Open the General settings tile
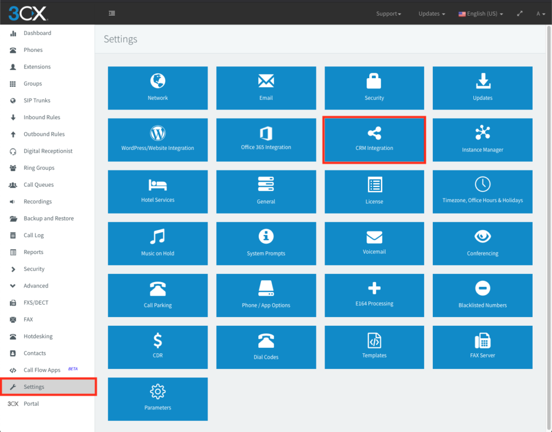Screen dimensions: 552x432 pyautogui.click(x=266, y=192)
